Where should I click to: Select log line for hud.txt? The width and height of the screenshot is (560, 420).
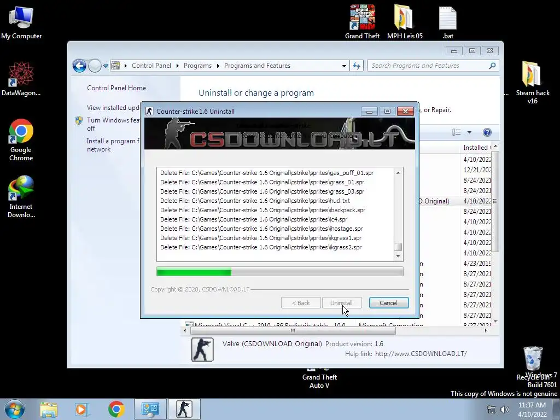click(x=255, y=201)
